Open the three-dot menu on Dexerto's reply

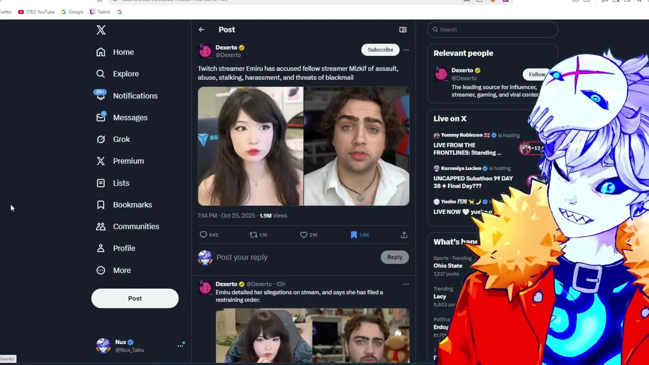coord(406,284)
